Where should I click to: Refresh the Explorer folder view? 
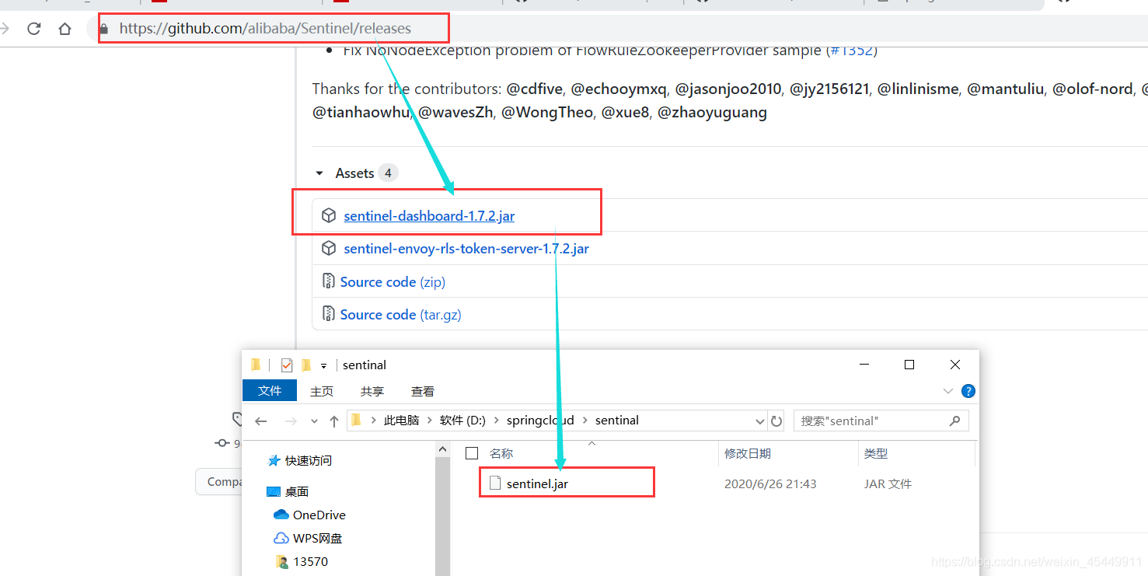pyautogui.click(x=776, y=421)
